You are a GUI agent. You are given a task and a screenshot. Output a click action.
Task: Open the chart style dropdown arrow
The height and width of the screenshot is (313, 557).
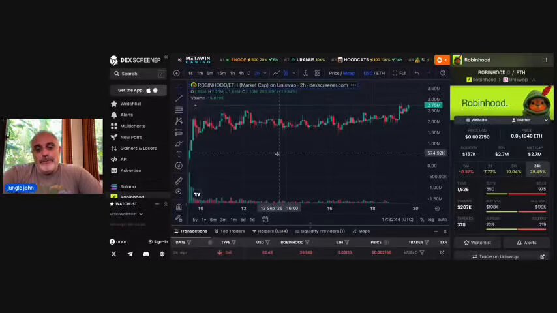(294, 73)
